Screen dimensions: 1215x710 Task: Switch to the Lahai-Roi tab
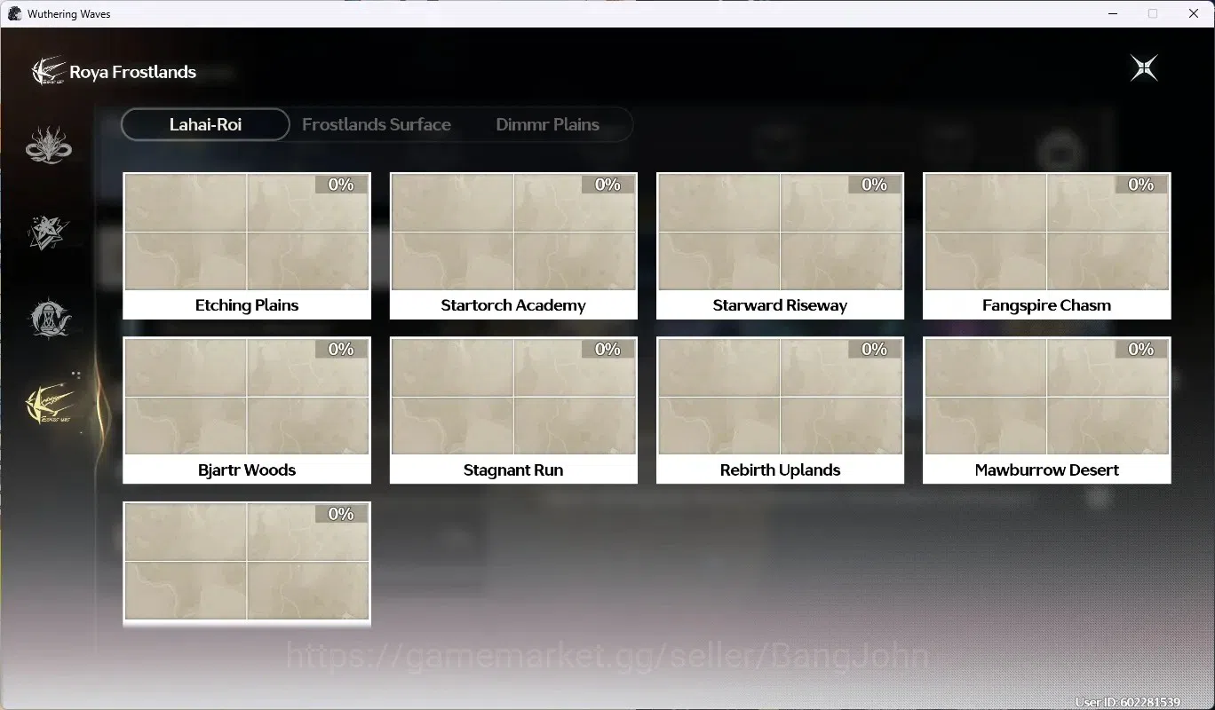point(205,124)
